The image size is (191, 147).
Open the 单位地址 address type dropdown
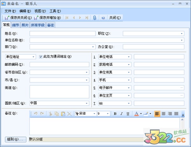[x=33, y=57]
